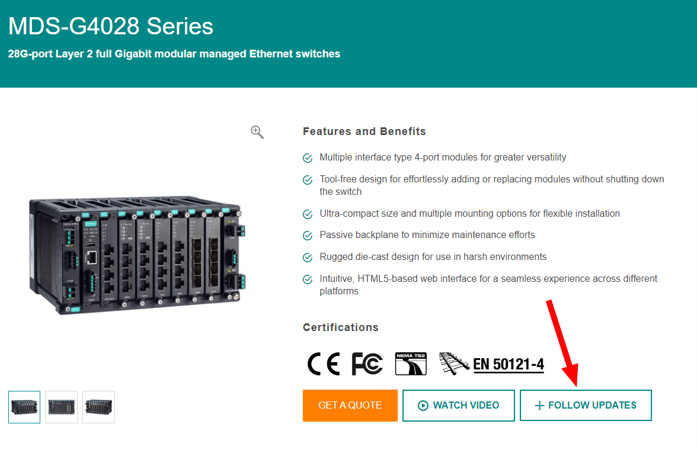The height and width of the screenshot is (453, 697).
Task: Click checkmark icon beside Multiple interface type
Action: coord(308,158)
